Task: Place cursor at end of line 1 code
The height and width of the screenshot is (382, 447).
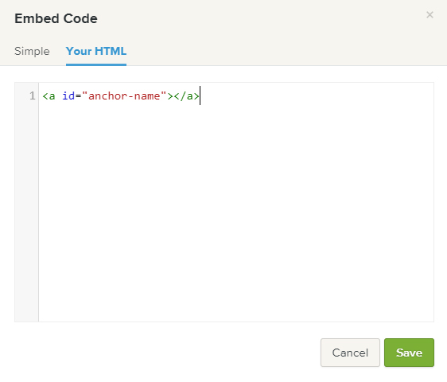Action: pos(200,95)
